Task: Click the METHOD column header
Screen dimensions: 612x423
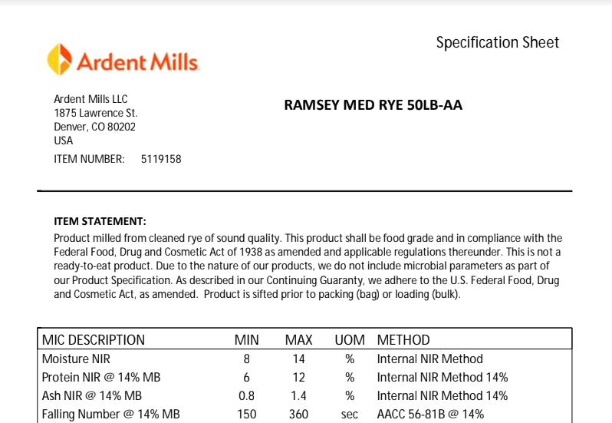Action: [x=403, y=339]
